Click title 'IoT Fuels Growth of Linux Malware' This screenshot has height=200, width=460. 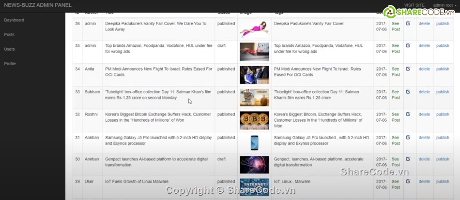click(x=137, y=182)
